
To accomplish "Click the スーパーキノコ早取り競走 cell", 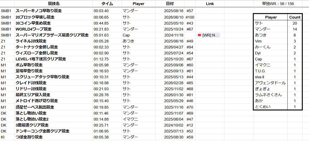I will 54,11.
